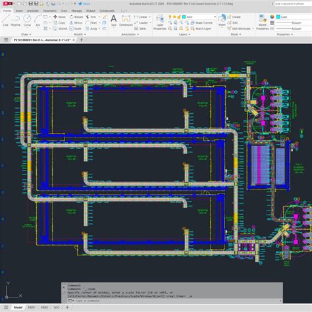This screenshot has height=312, width=312.
Task: Expand the Annotation panel
Action: (130, 34)
